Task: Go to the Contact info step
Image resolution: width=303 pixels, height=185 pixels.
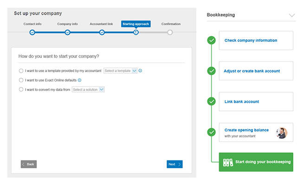Action: click(32, 32)
